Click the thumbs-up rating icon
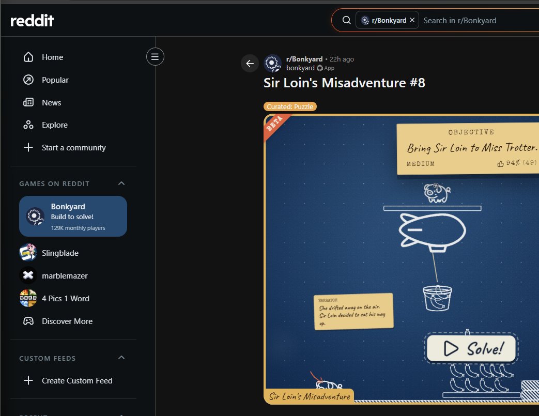539x416 pixels. (x=500, y=164)
